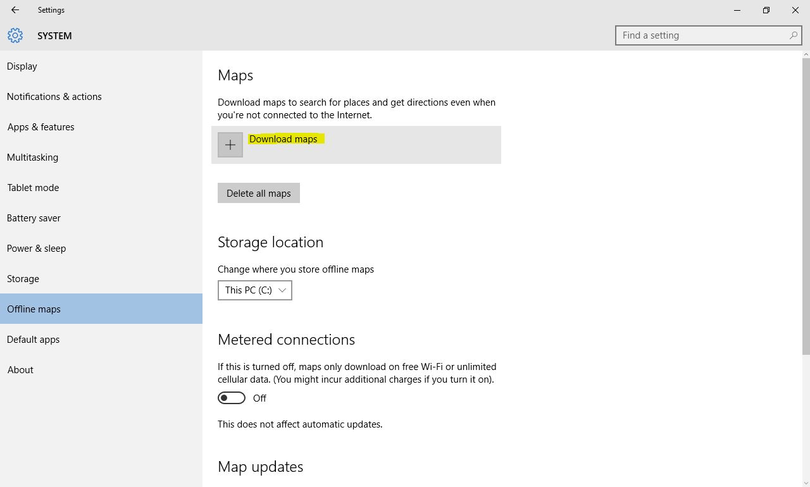
Task: Switch to the Offline maps section
Action: [34, 309]
